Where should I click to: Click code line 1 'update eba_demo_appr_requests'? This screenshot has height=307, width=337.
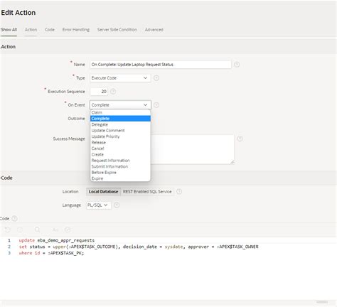[57, 240]
